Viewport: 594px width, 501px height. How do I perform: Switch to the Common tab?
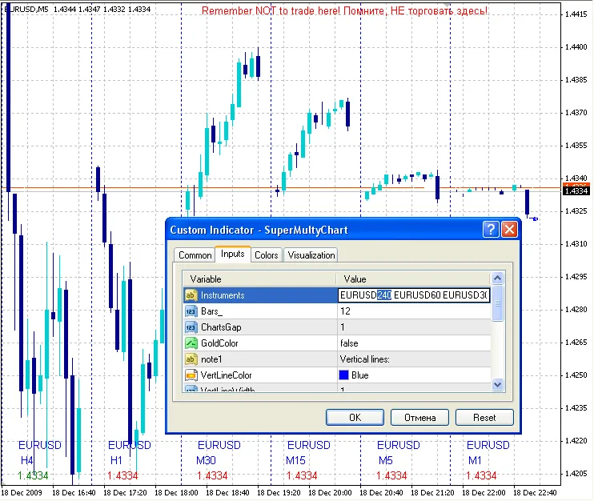click(195, 255)
